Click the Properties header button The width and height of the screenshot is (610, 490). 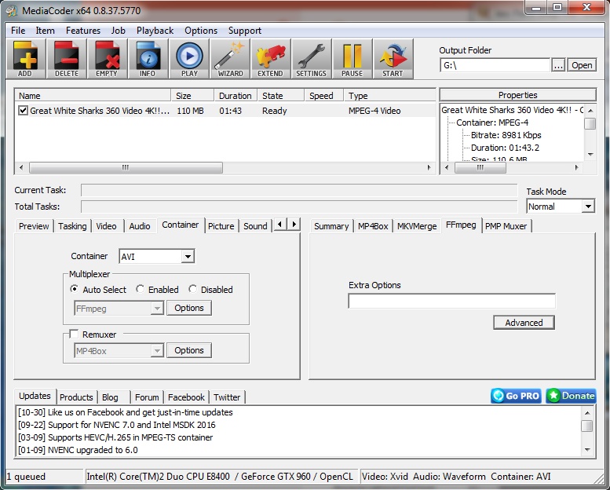click(518, 95)
